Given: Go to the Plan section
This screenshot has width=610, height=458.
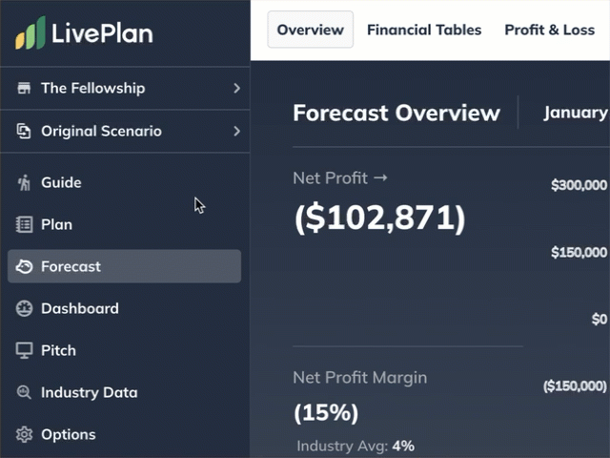Looking at the screenshot, I should [125, 224].
